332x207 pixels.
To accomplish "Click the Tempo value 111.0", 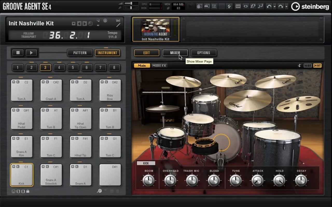I will coord(112,37).
